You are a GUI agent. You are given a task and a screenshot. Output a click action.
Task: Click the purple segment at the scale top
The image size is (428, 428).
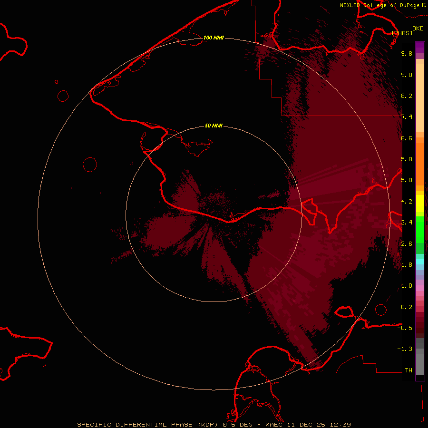(420, 48)
